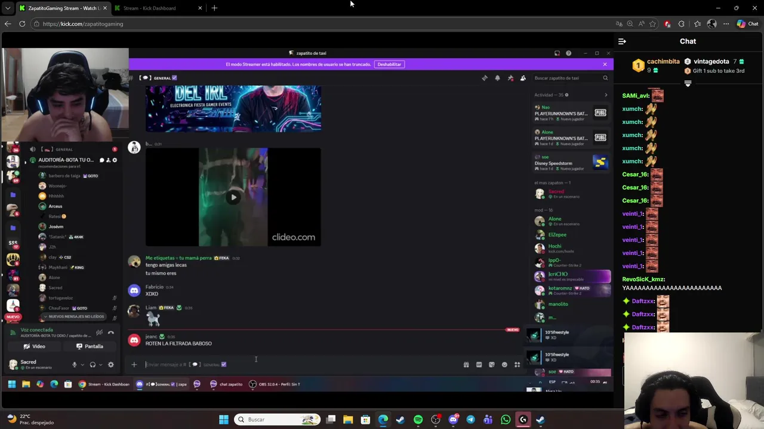Collapse the Kick chat panel icon
Image resolution: width=764 pixels, height=429 pixels.
622,41
